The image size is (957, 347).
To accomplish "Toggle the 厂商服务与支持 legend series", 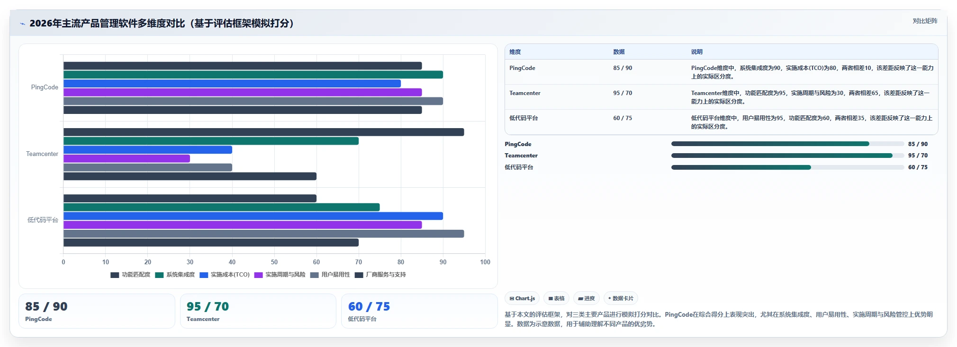I will 380,275.
